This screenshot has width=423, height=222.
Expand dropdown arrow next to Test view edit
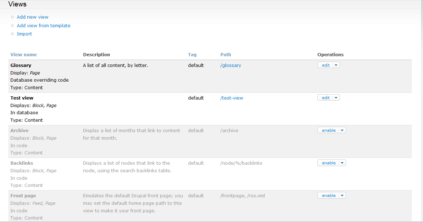pos(336,98)
